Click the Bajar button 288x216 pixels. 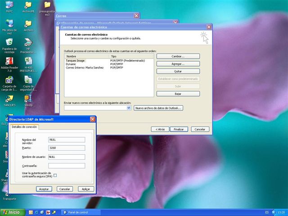178,94
